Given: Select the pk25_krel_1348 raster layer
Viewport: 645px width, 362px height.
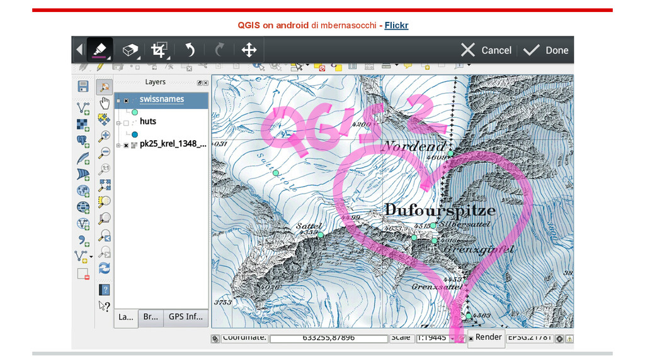Looking at the screenshot, I should pyautogui.click(x=173, y=144).
